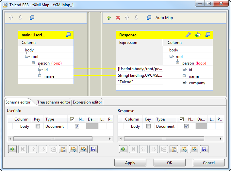Move UserInfo schema column up
Viewport: 231px width, 171px height.
click(33, 149)
